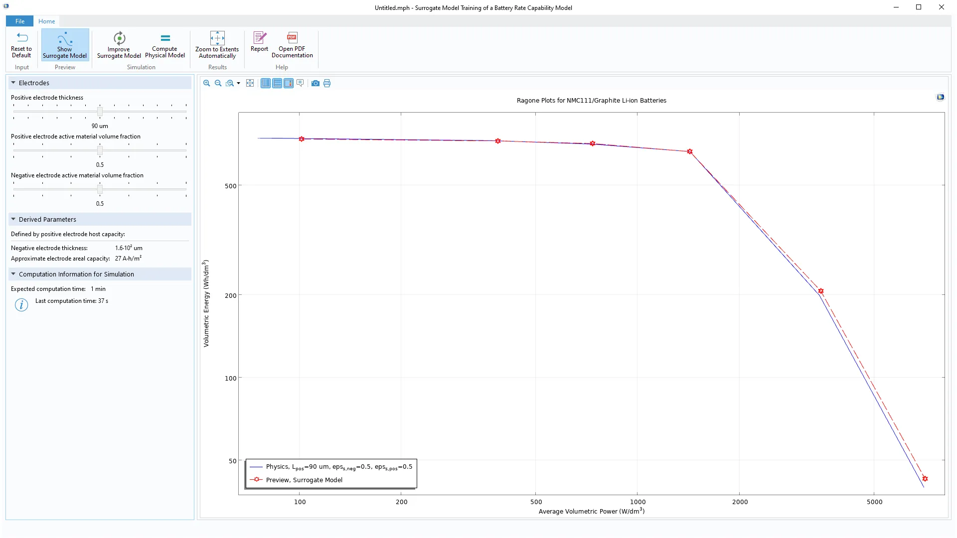957x538 pixels.
Task: Take a plot snapshot with camera icon
Action: coord(316,83)
